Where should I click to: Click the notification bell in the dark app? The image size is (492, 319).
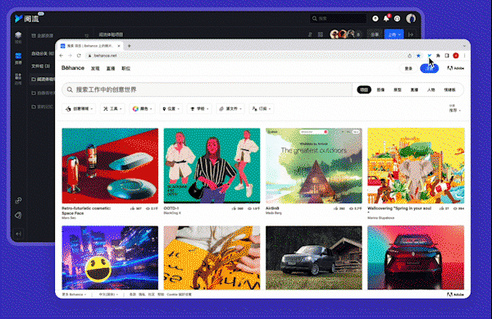[386, 19]
